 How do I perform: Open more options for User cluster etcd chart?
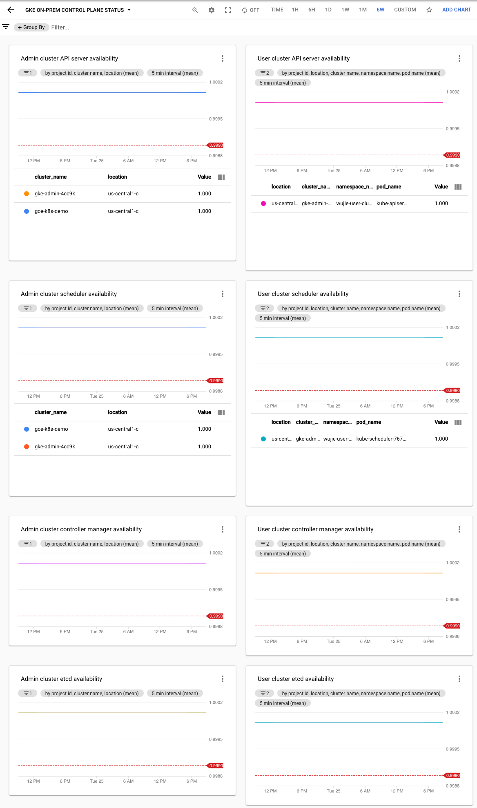click(459, 679)
